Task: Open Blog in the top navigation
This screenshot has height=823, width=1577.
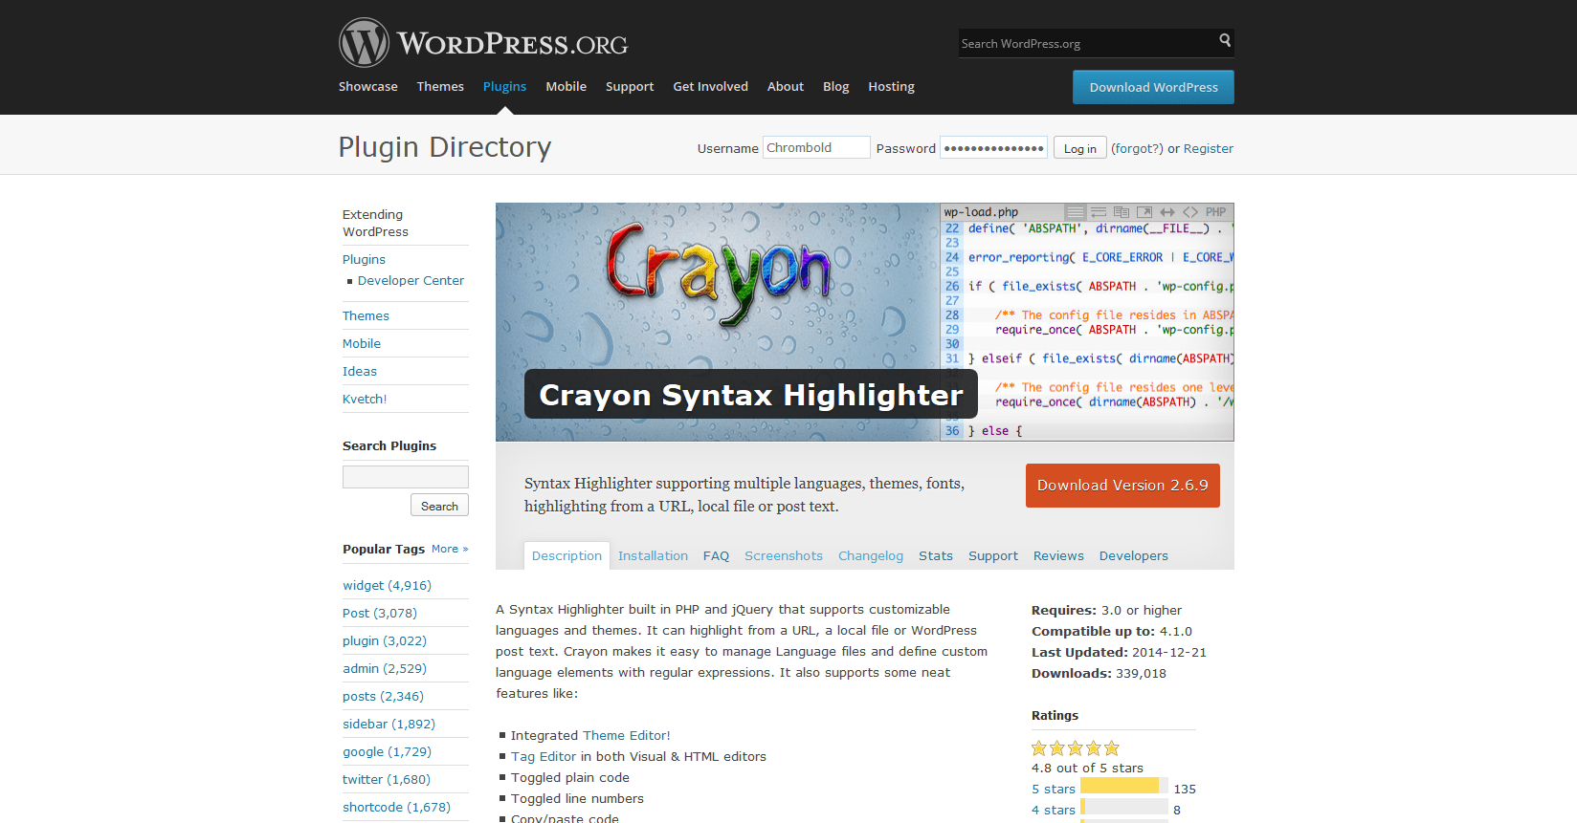Action: click(836, 87)
